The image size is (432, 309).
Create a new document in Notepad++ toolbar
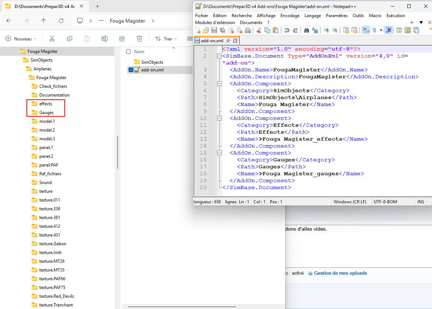(197, 30)
